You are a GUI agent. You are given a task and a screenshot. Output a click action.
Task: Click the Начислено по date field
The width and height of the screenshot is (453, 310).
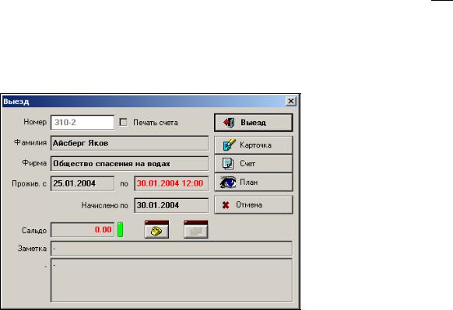[x=171, y=205]
